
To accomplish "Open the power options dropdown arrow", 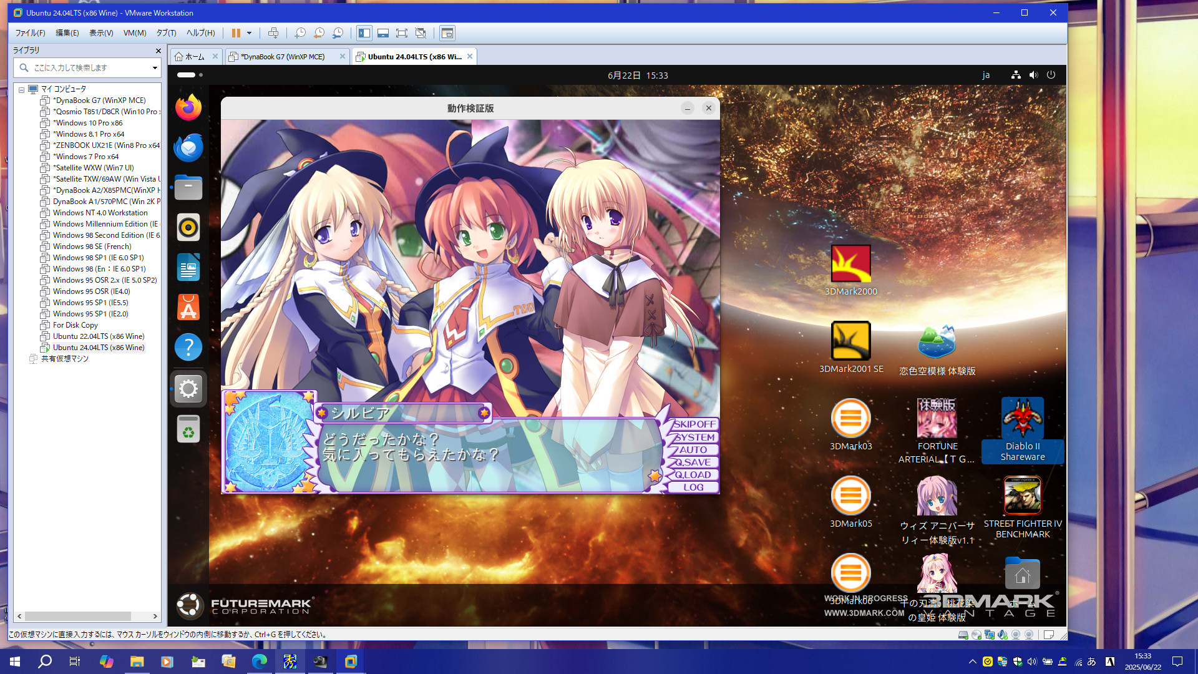I will click(249, 33).
